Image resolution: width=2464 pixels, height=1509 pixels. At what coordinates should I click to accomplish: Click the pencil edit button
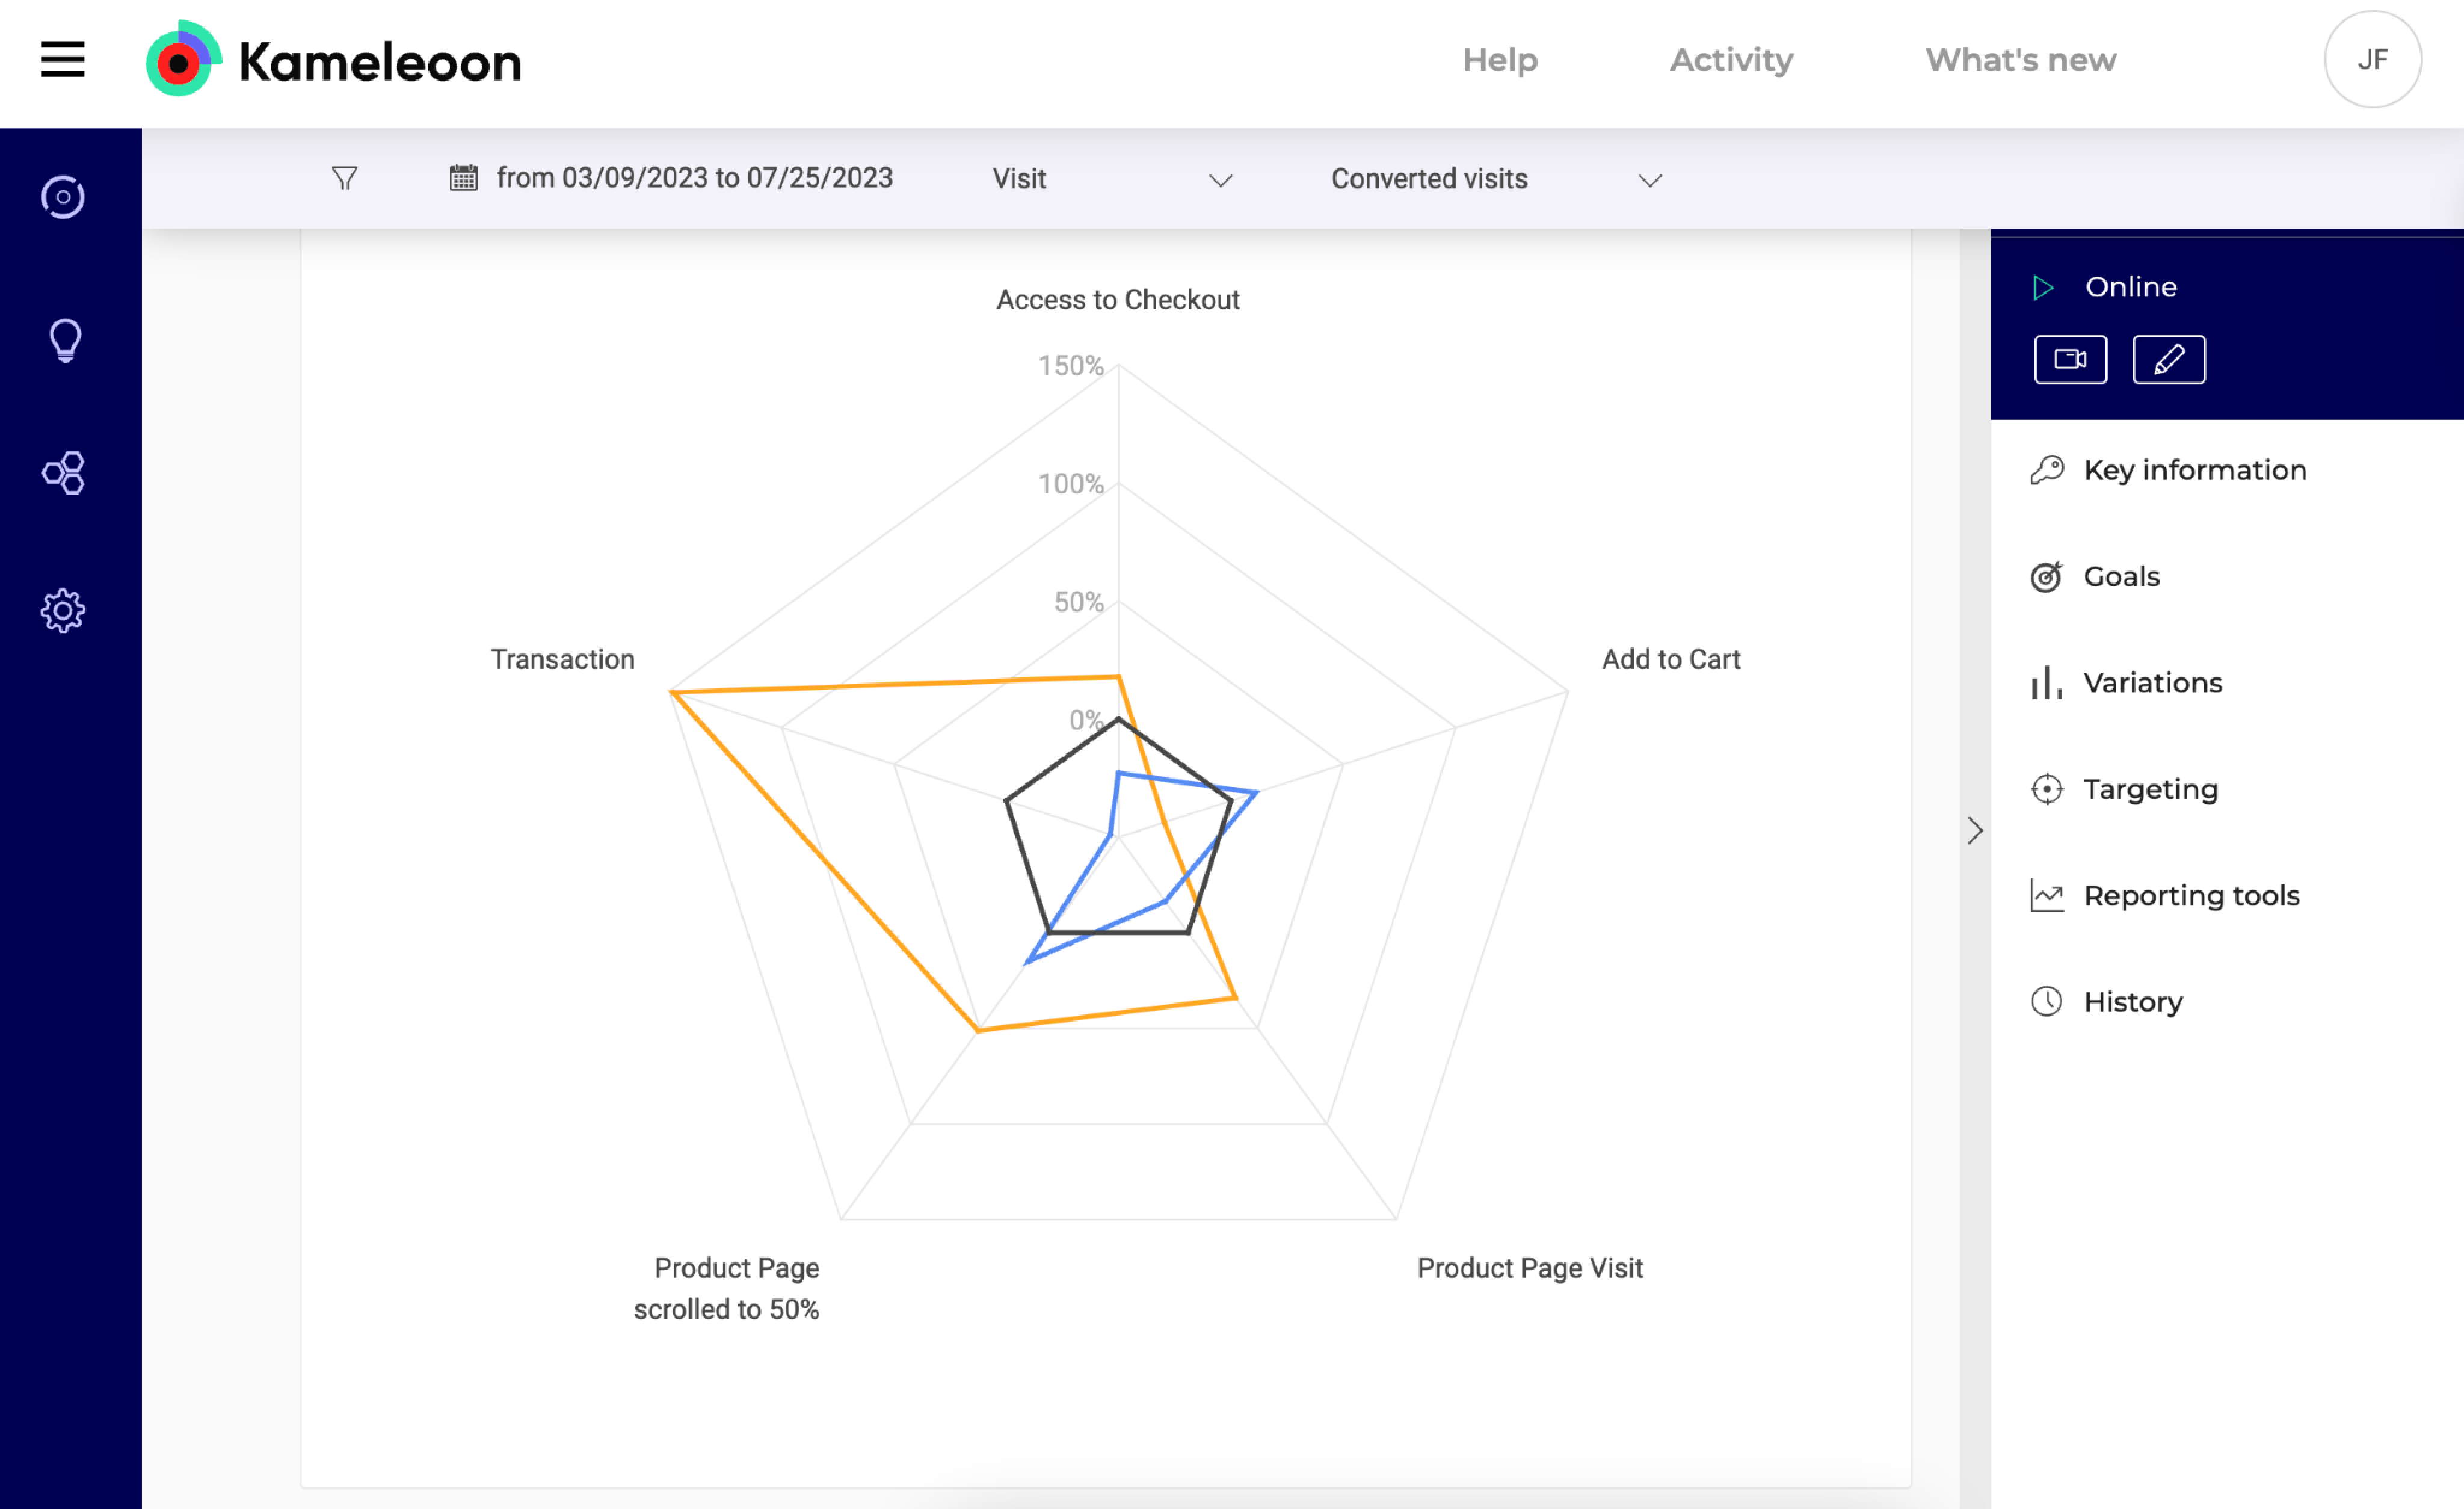(2168, 359)
